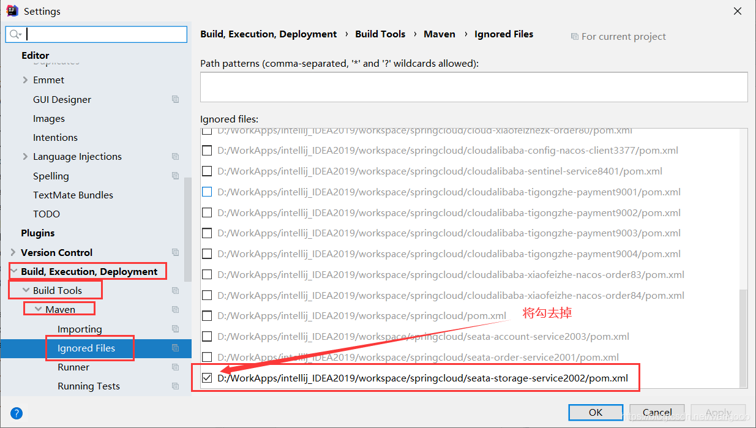
Task: Check seata-account-service2003 pom.xml checkbox
Action: (x=207, y=336)
